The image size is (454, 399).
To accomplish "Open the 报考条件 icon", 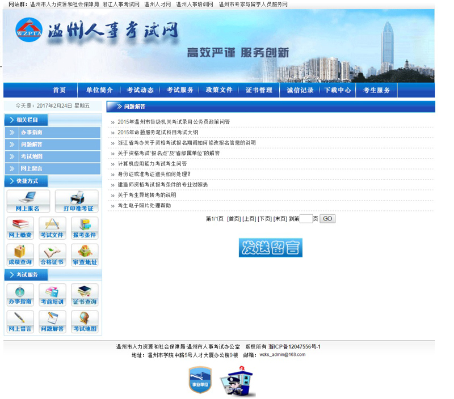I will pyautogui.click(x=85, y=228).
